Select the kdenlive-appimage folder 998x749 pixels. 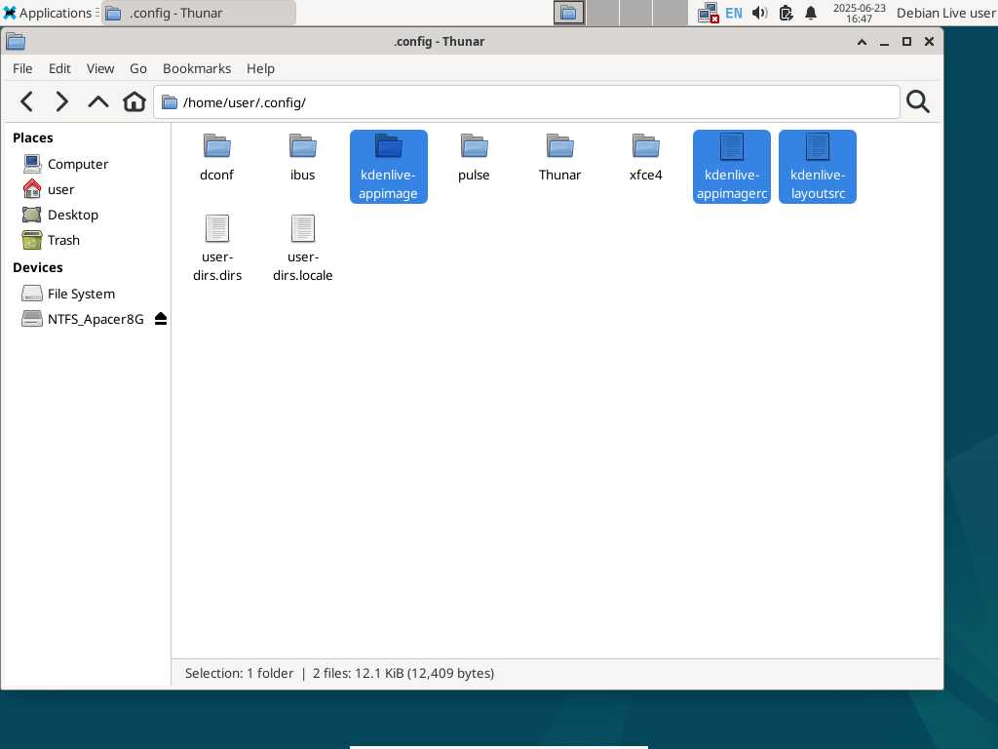coord(388,167)
